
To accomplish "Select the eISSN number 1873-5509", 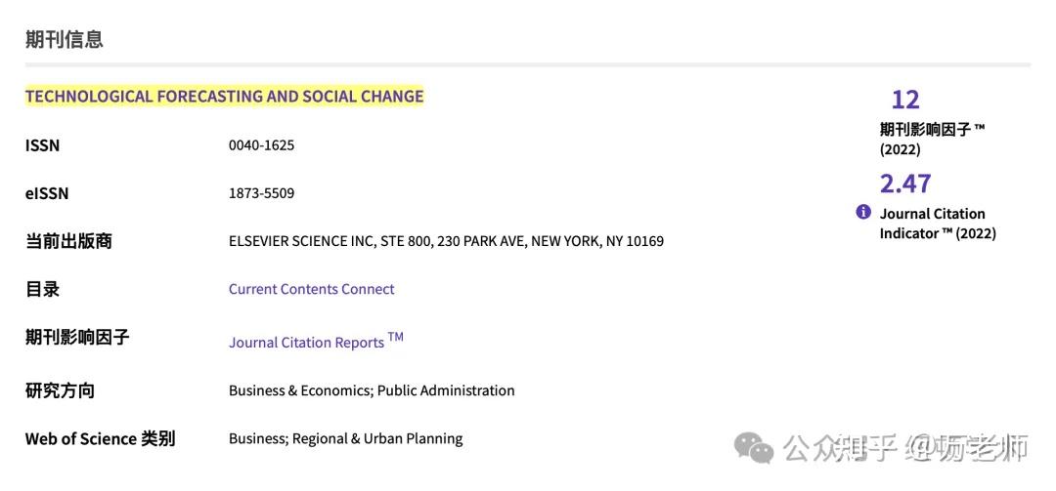I will click(261, 193).
